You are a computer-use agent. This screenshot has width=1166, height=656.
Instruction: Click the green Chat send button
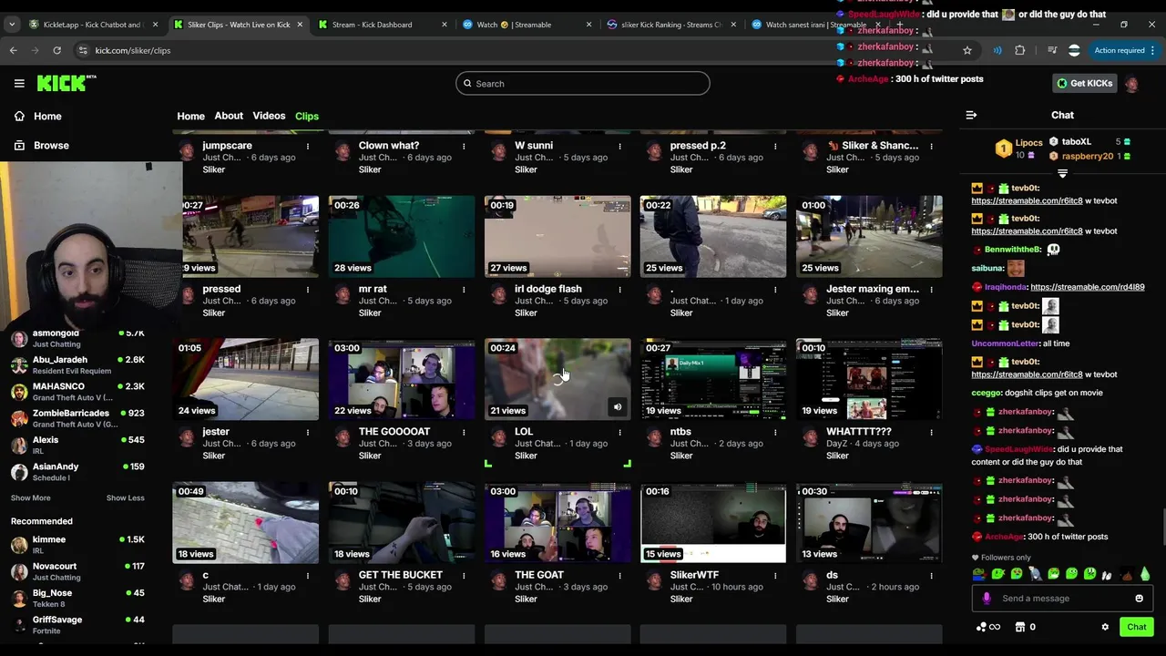pyautogui.click(x=1136, y=627)
